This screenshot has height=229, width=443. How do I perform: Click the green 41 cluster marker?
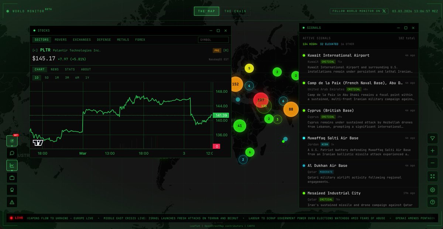pyautogui.click(x=240, y=126)
